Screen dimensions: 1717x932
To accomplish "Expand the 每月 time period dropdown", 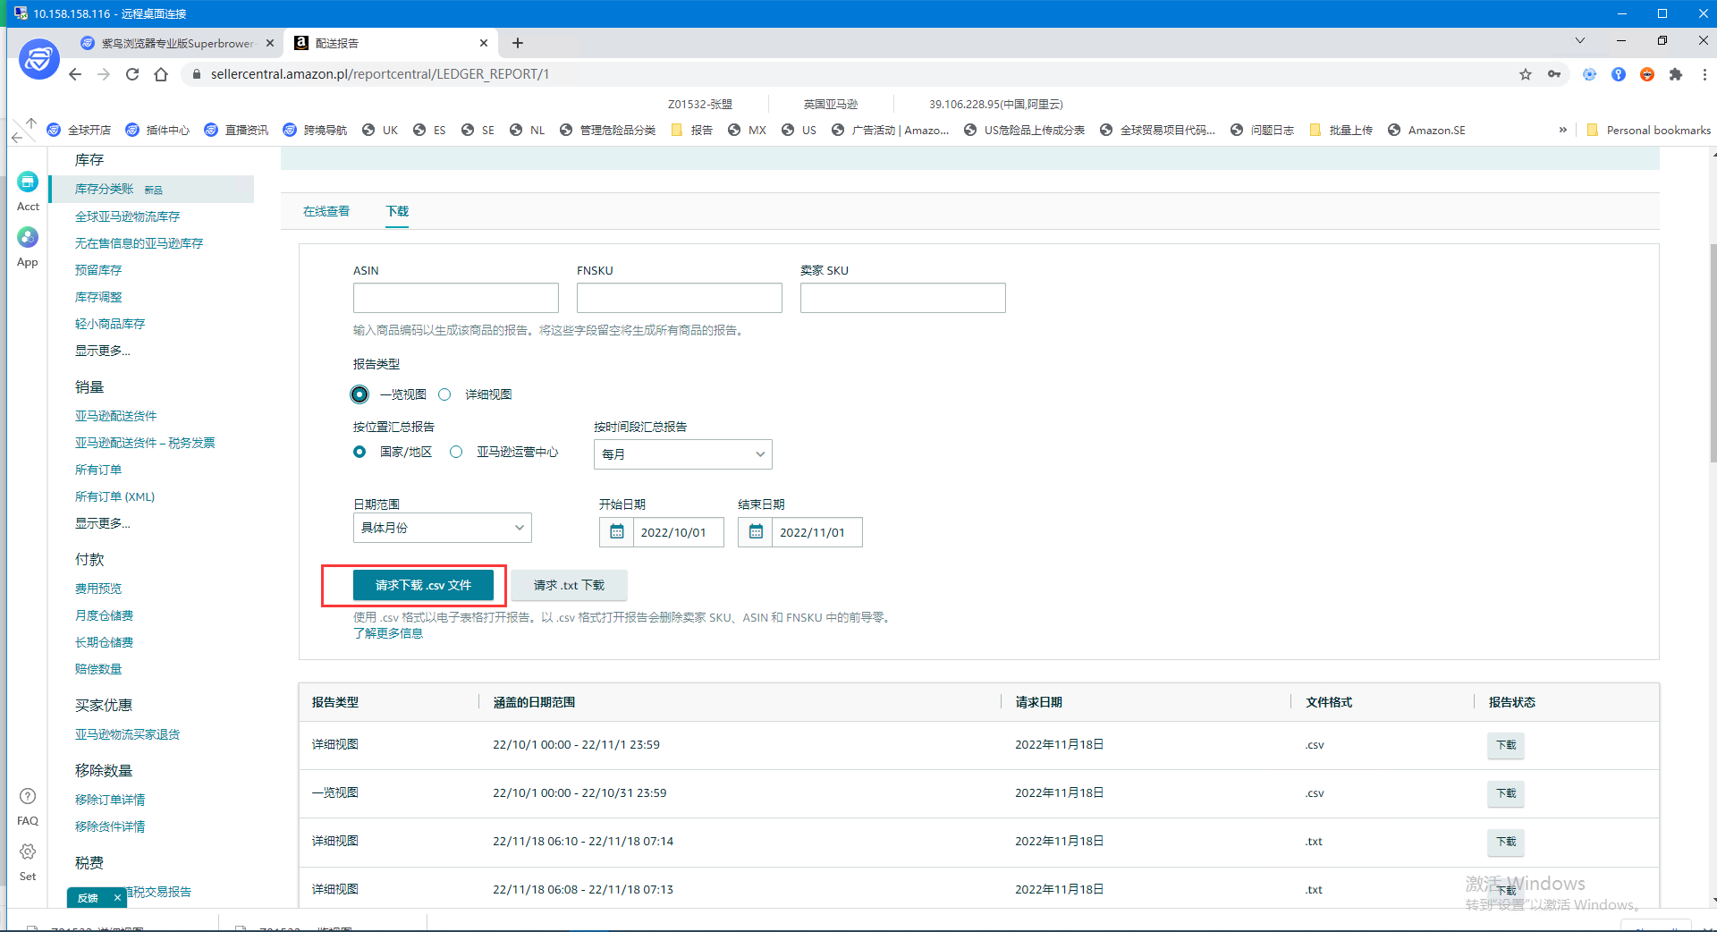I will coord(682,454).
